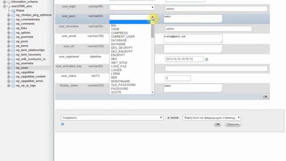This screenshot has height=161, width=286.
Task: Select DES_DECRYPT function option
Action: [122, 48]
